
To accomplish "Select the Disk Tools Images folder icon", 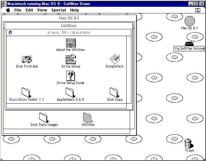I will (44, 118).
